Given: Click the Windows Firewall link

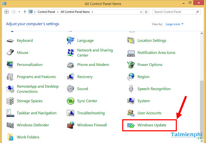Looking at the screenshot, I should [x=92, y=125].
